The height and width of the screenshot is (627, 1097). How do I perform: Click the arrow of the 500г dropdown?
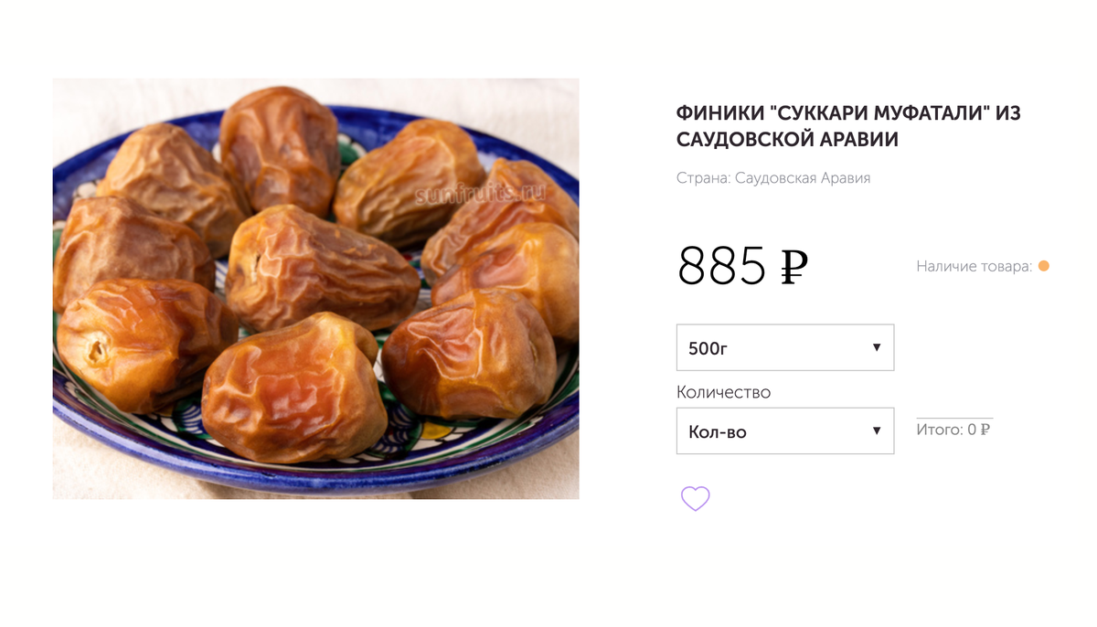point(877,347)
